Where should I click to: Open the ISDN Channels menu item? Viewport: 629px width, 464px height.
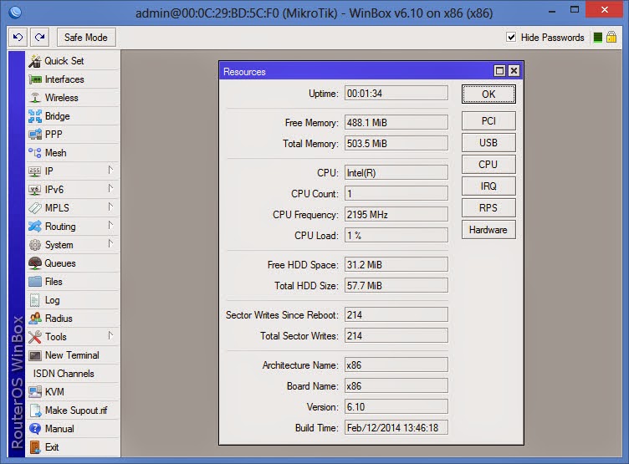(x=74, y=374)
